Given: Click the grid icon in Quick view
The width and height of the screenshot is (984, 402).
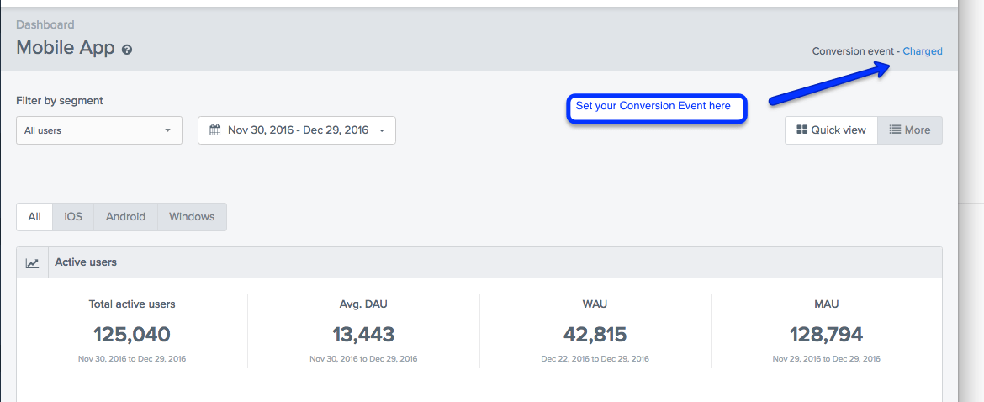Looking at the screenshot, I should [802, 130].
